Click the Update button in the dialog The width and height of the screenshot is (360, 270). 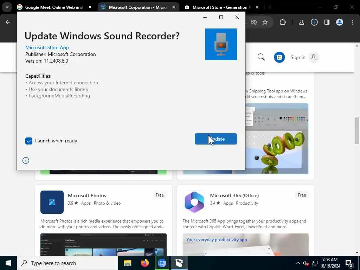216,139
